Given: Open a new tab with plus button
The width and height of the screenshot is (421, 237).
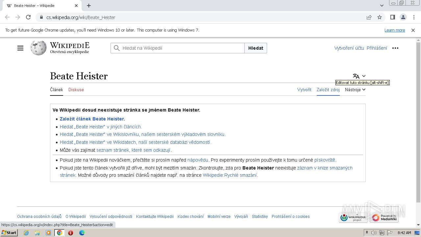Looking at the screenshot, I should [x=89, y=6].
